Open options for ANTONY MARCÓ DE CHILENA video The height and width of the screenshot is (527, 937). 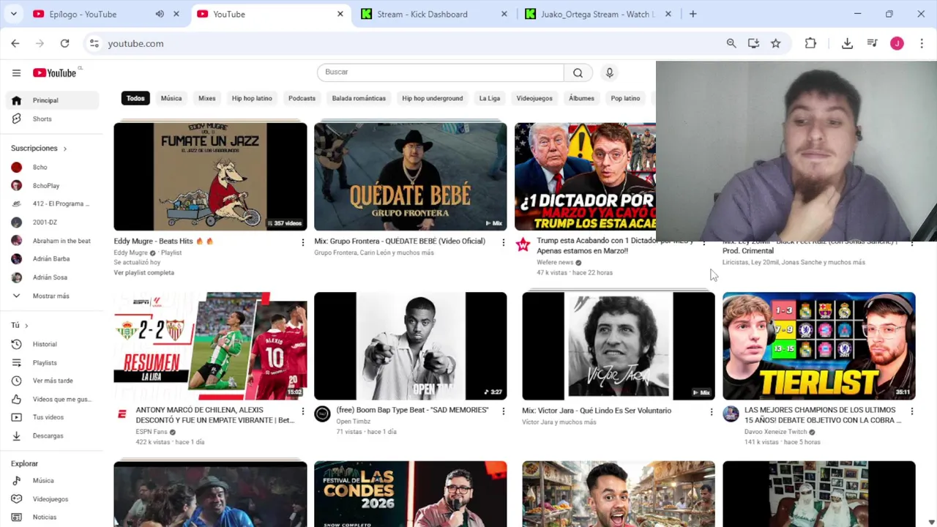tap(302, 411)
